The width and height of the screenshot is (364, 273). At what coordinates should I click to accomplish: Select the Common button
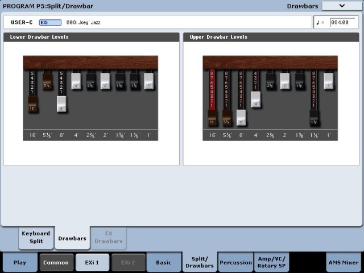pos(56,263)
